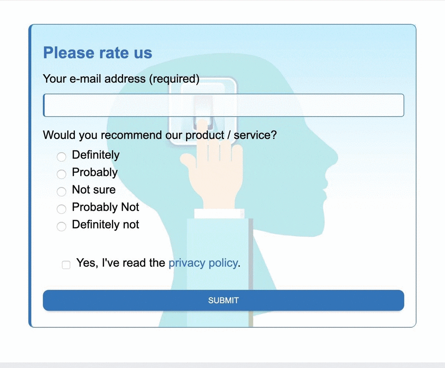Click the 'Your e-mail address (required)' label
This screenshot has height=368, width=445.
121,79
